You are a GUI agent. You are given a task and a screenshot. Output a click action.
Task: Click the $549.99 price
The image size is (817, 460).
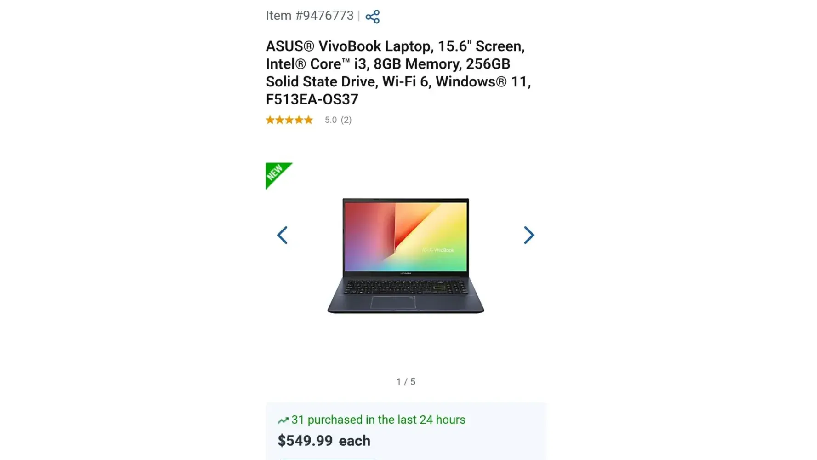305,441
